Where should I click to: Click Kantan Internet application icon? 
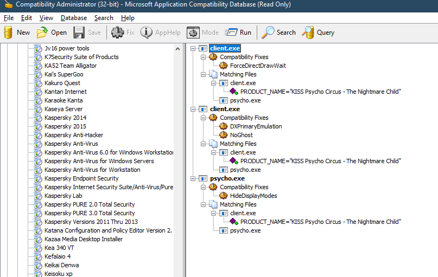click(x=38, y=92)
